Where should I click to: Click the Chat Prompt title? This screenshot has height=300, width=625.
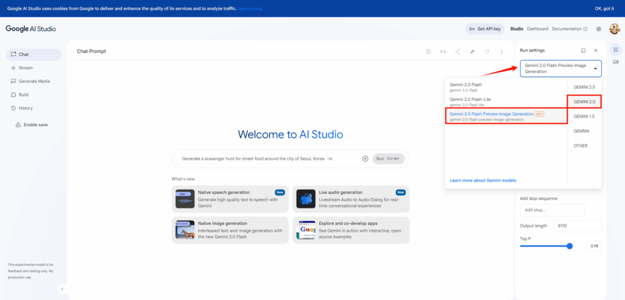click(92, 51)
